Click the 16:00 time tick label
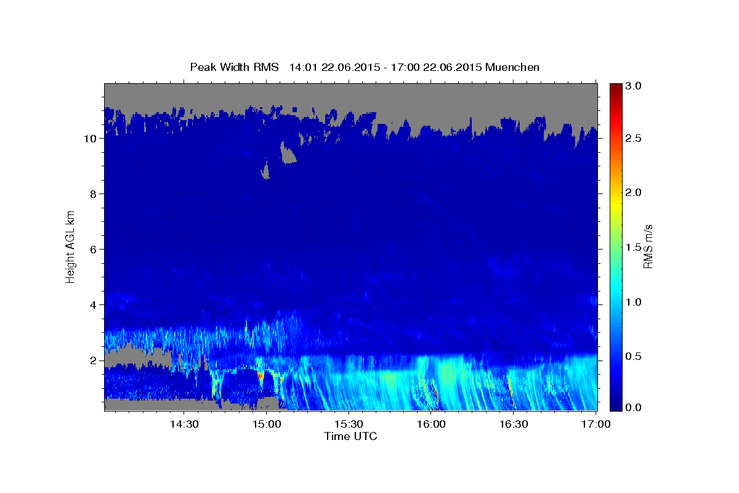The height and width of the screenshot is (493, 739). click(431, 424)
